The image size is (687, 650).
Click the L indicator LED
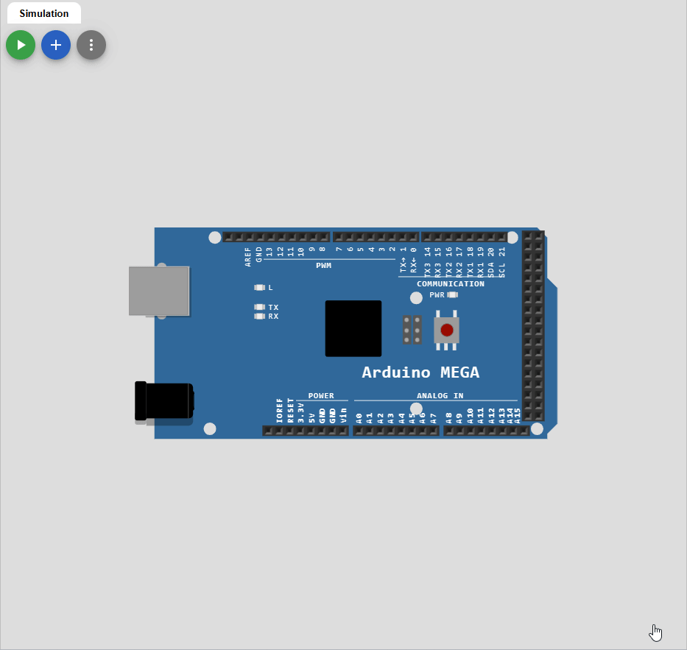[x=259, y=287]
